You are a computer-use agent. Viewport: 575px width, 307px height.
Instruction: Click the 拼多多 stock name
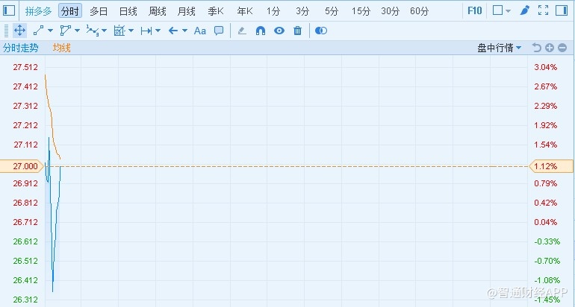point(39,11)
